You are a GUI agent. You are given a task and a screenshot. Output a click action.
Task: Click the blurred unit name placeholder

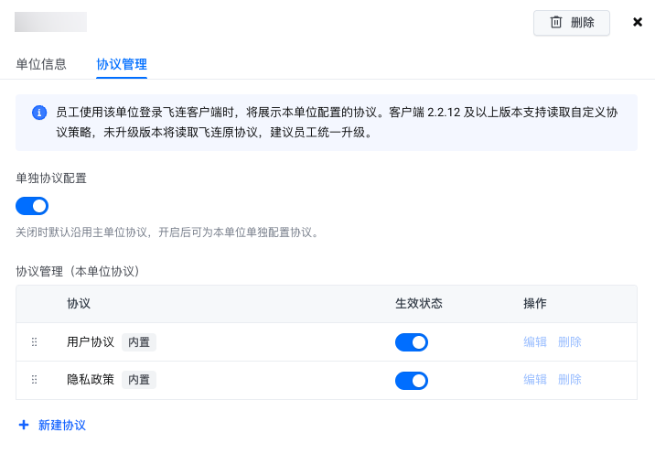click(50, 22)
